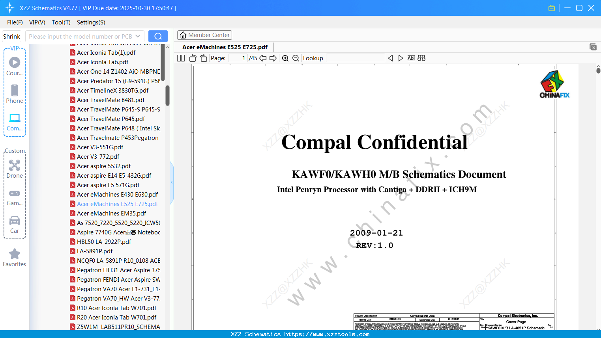Open the File(F) menu

pos(15,22)
